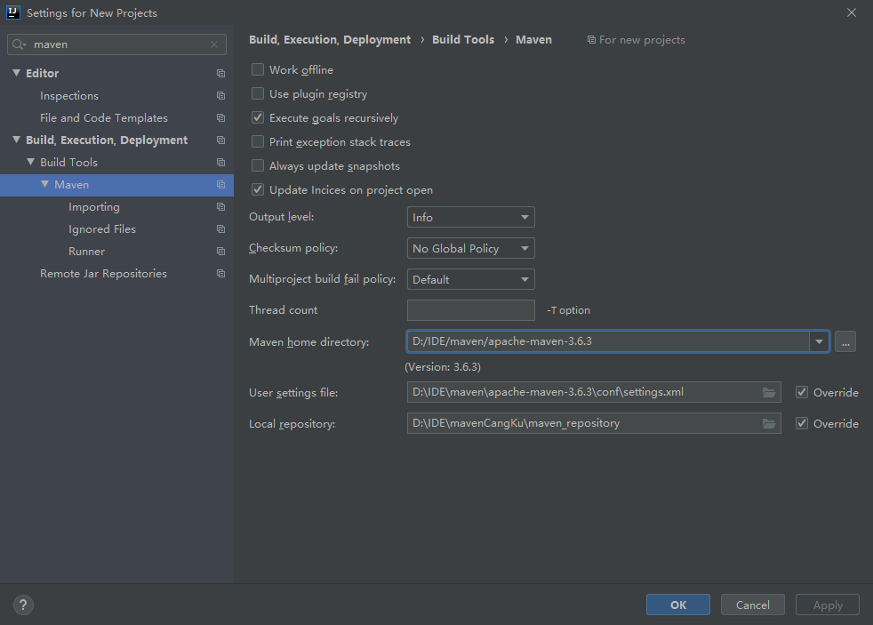Screen dimensions: 873x625
Task: Click the copy icon beside Maven tree row
Action: [x=221, y=185]
